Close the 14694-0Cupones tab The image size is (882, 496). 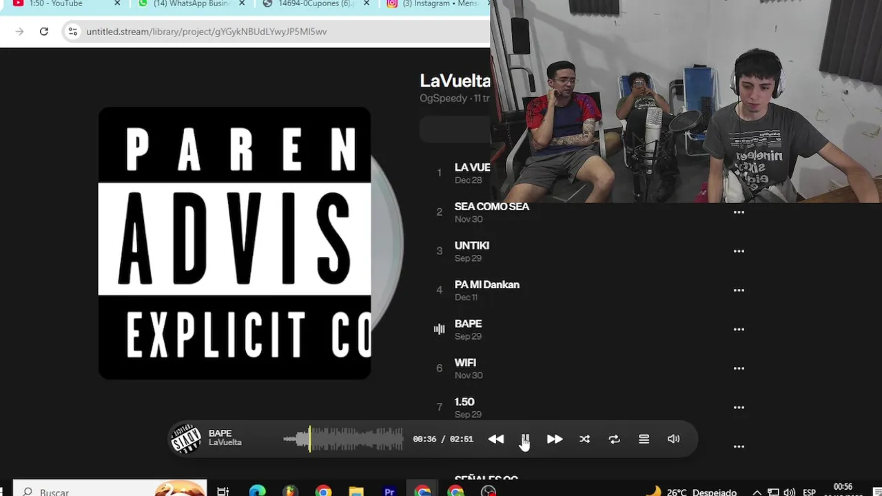(367, 3)
